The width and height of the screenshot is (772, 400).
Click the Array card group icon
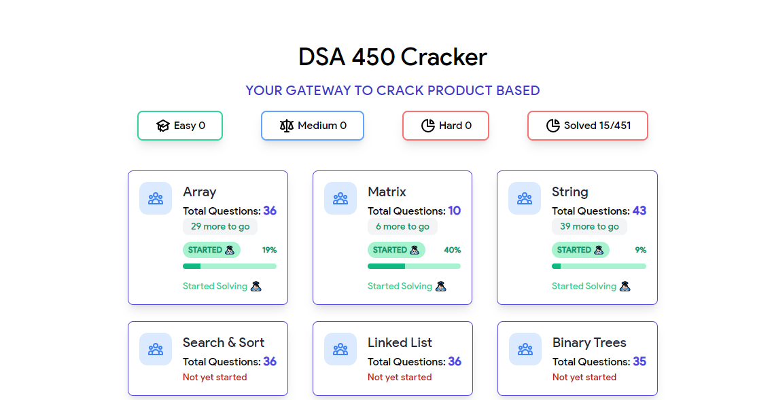tap(156, 198)
